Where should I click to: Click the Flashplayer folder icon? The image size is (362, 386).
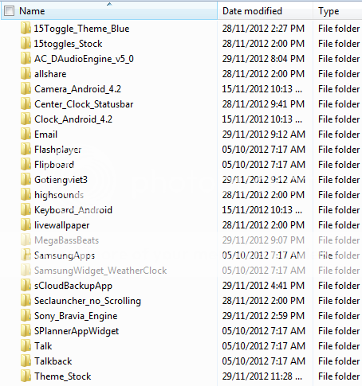tap(26, 150)
